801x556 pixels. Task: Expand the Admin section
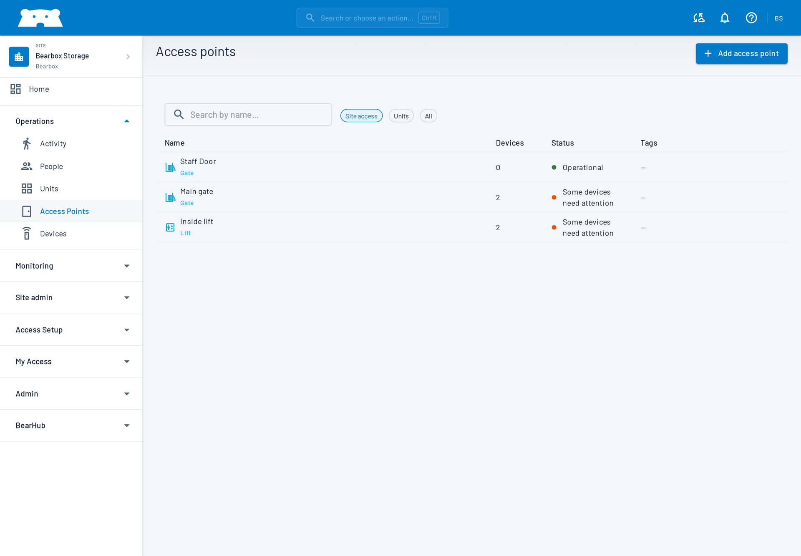tap(71, 394)
